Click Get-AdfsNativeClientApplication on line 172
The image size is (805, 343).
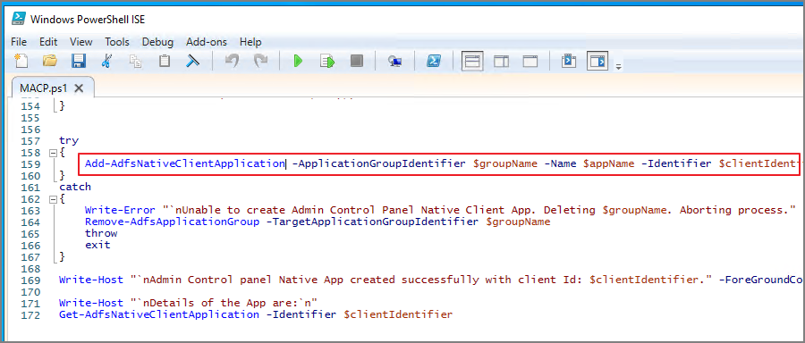(x=159, y=314)
